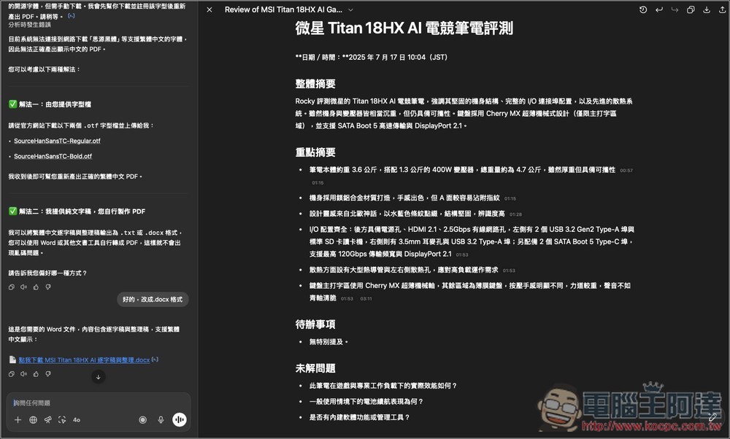The image size is (730, 439).
Task: Click the 微星 Titan 18HX AI 電競筆電評測 title
Action: (x=404, y=28)
